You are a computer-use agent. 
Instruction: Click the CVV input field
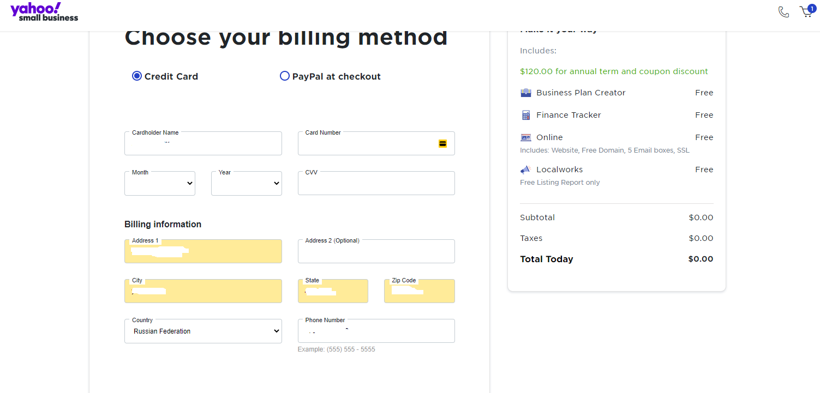tap(376, 183)
